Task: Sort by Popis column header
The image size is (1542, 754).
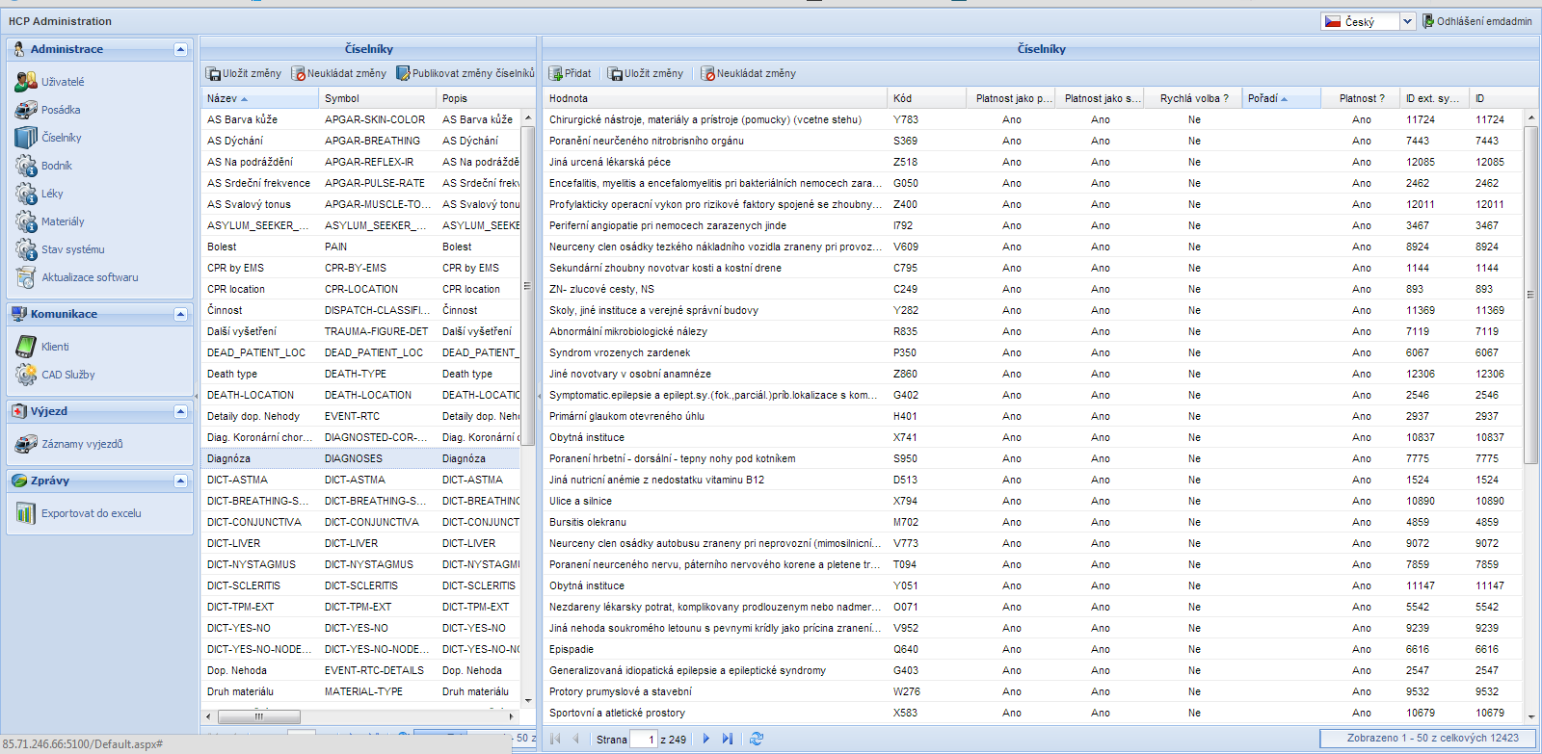Action: coord(479,98)
